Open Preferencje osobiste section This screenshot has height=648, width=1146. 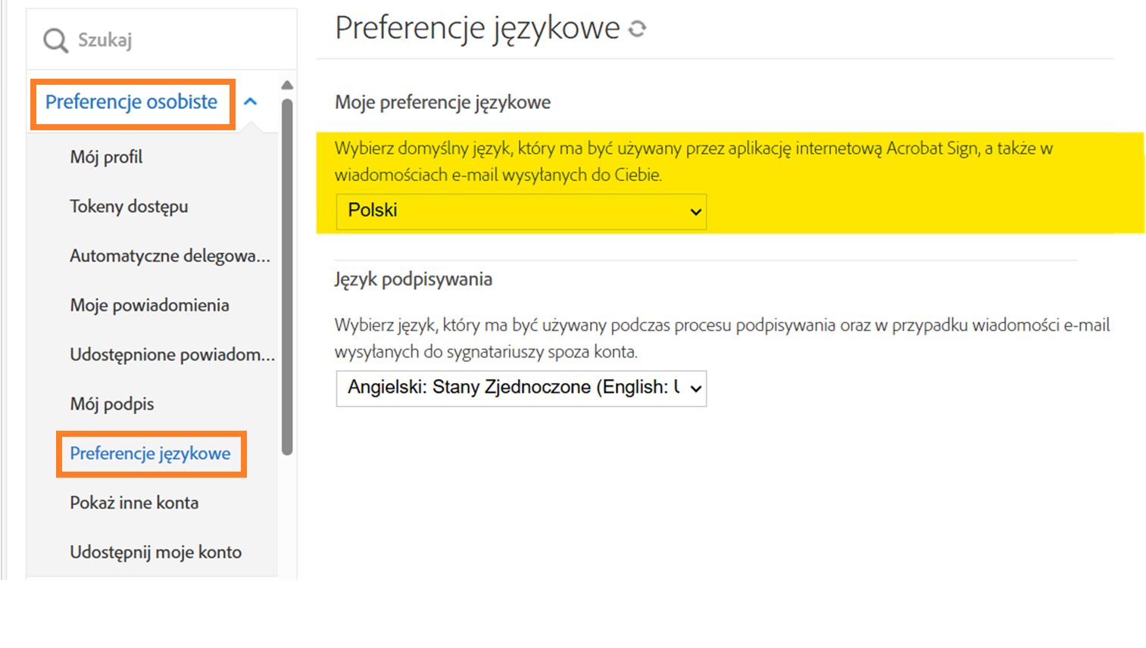click(131, 102)
